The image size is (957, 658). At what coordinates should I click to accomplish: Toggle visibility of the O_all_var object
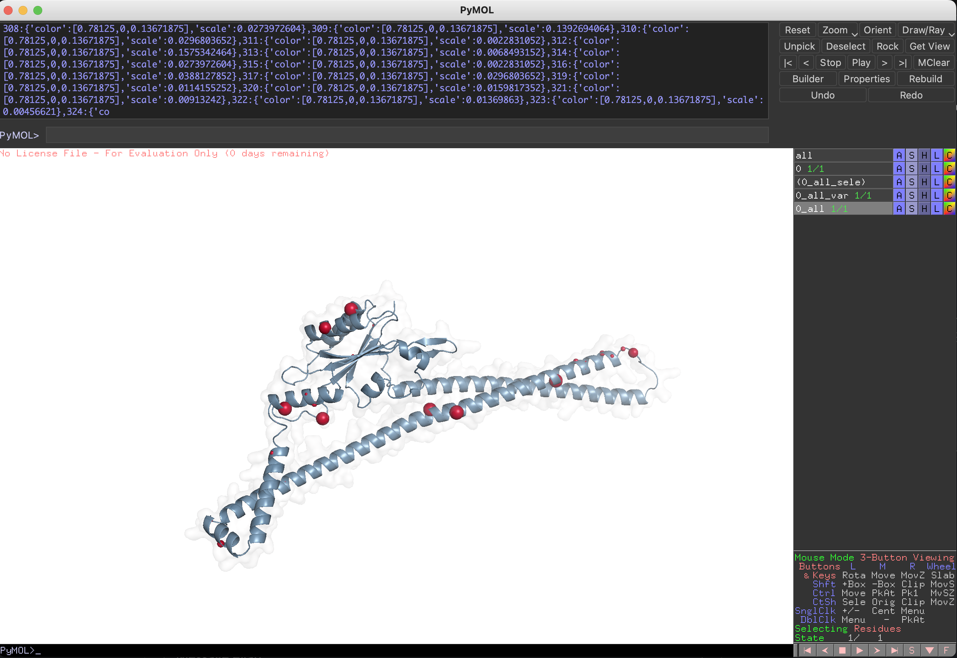pos(841,195)
